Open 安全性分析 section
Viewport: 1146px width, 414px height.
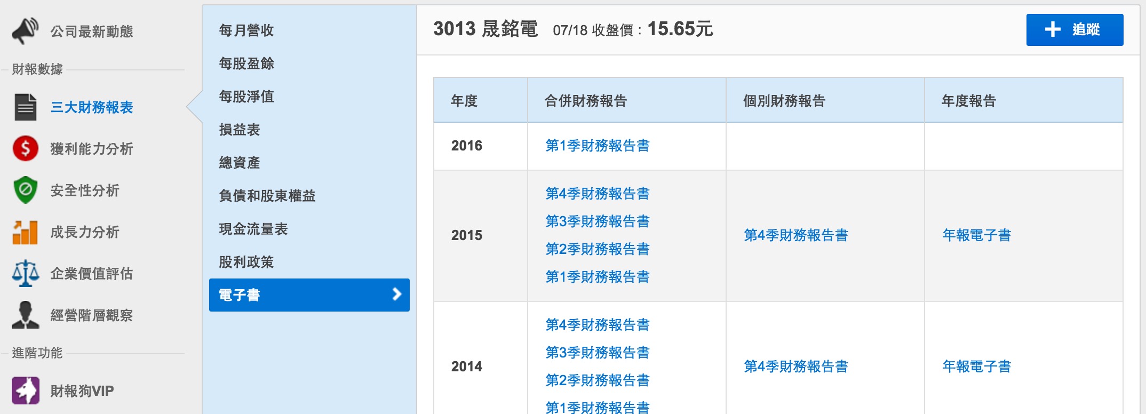coord(85,190)
